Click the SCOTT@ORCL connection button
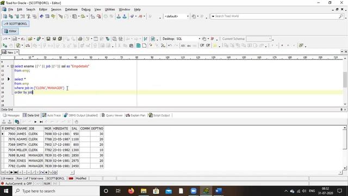 [x=16, y=24]
